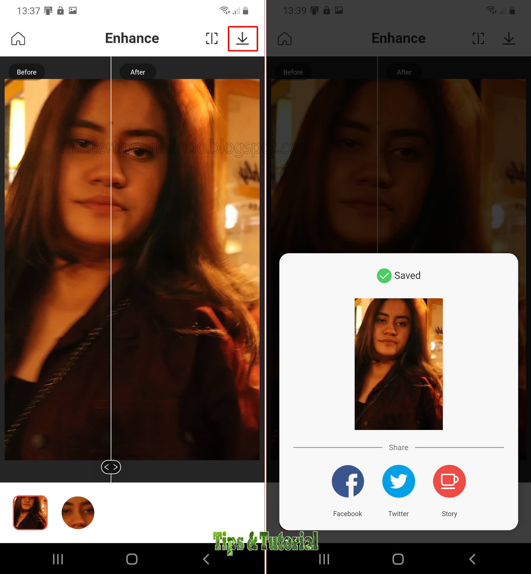
Task: Tap the Wi-Fi status icon in left status bar
Action: [x=224, y=10]
